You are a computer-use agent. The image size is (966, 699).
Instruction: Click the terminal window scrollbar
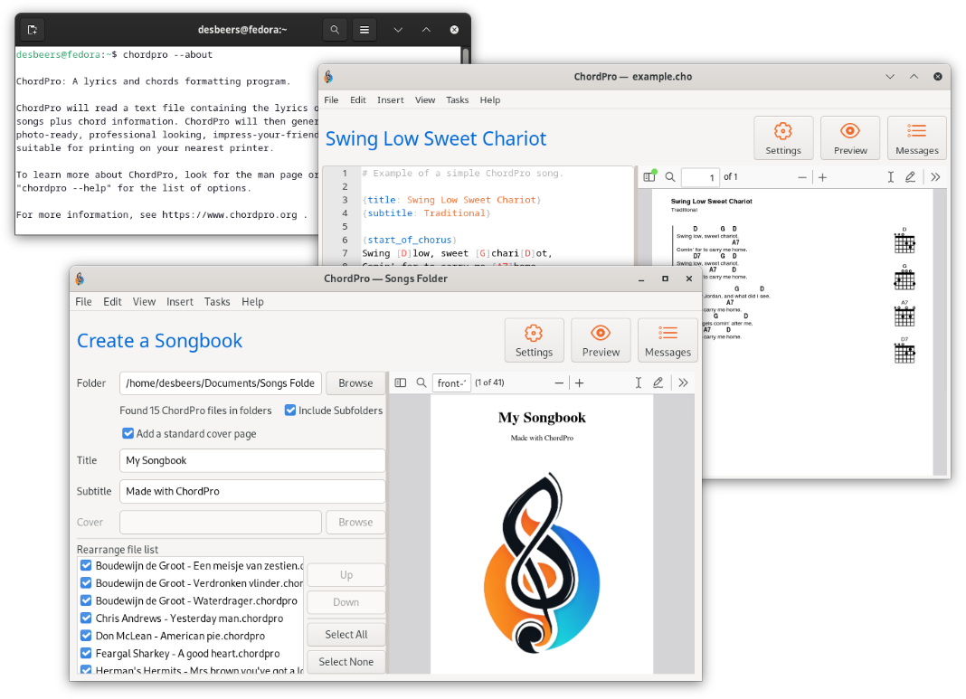466,55
